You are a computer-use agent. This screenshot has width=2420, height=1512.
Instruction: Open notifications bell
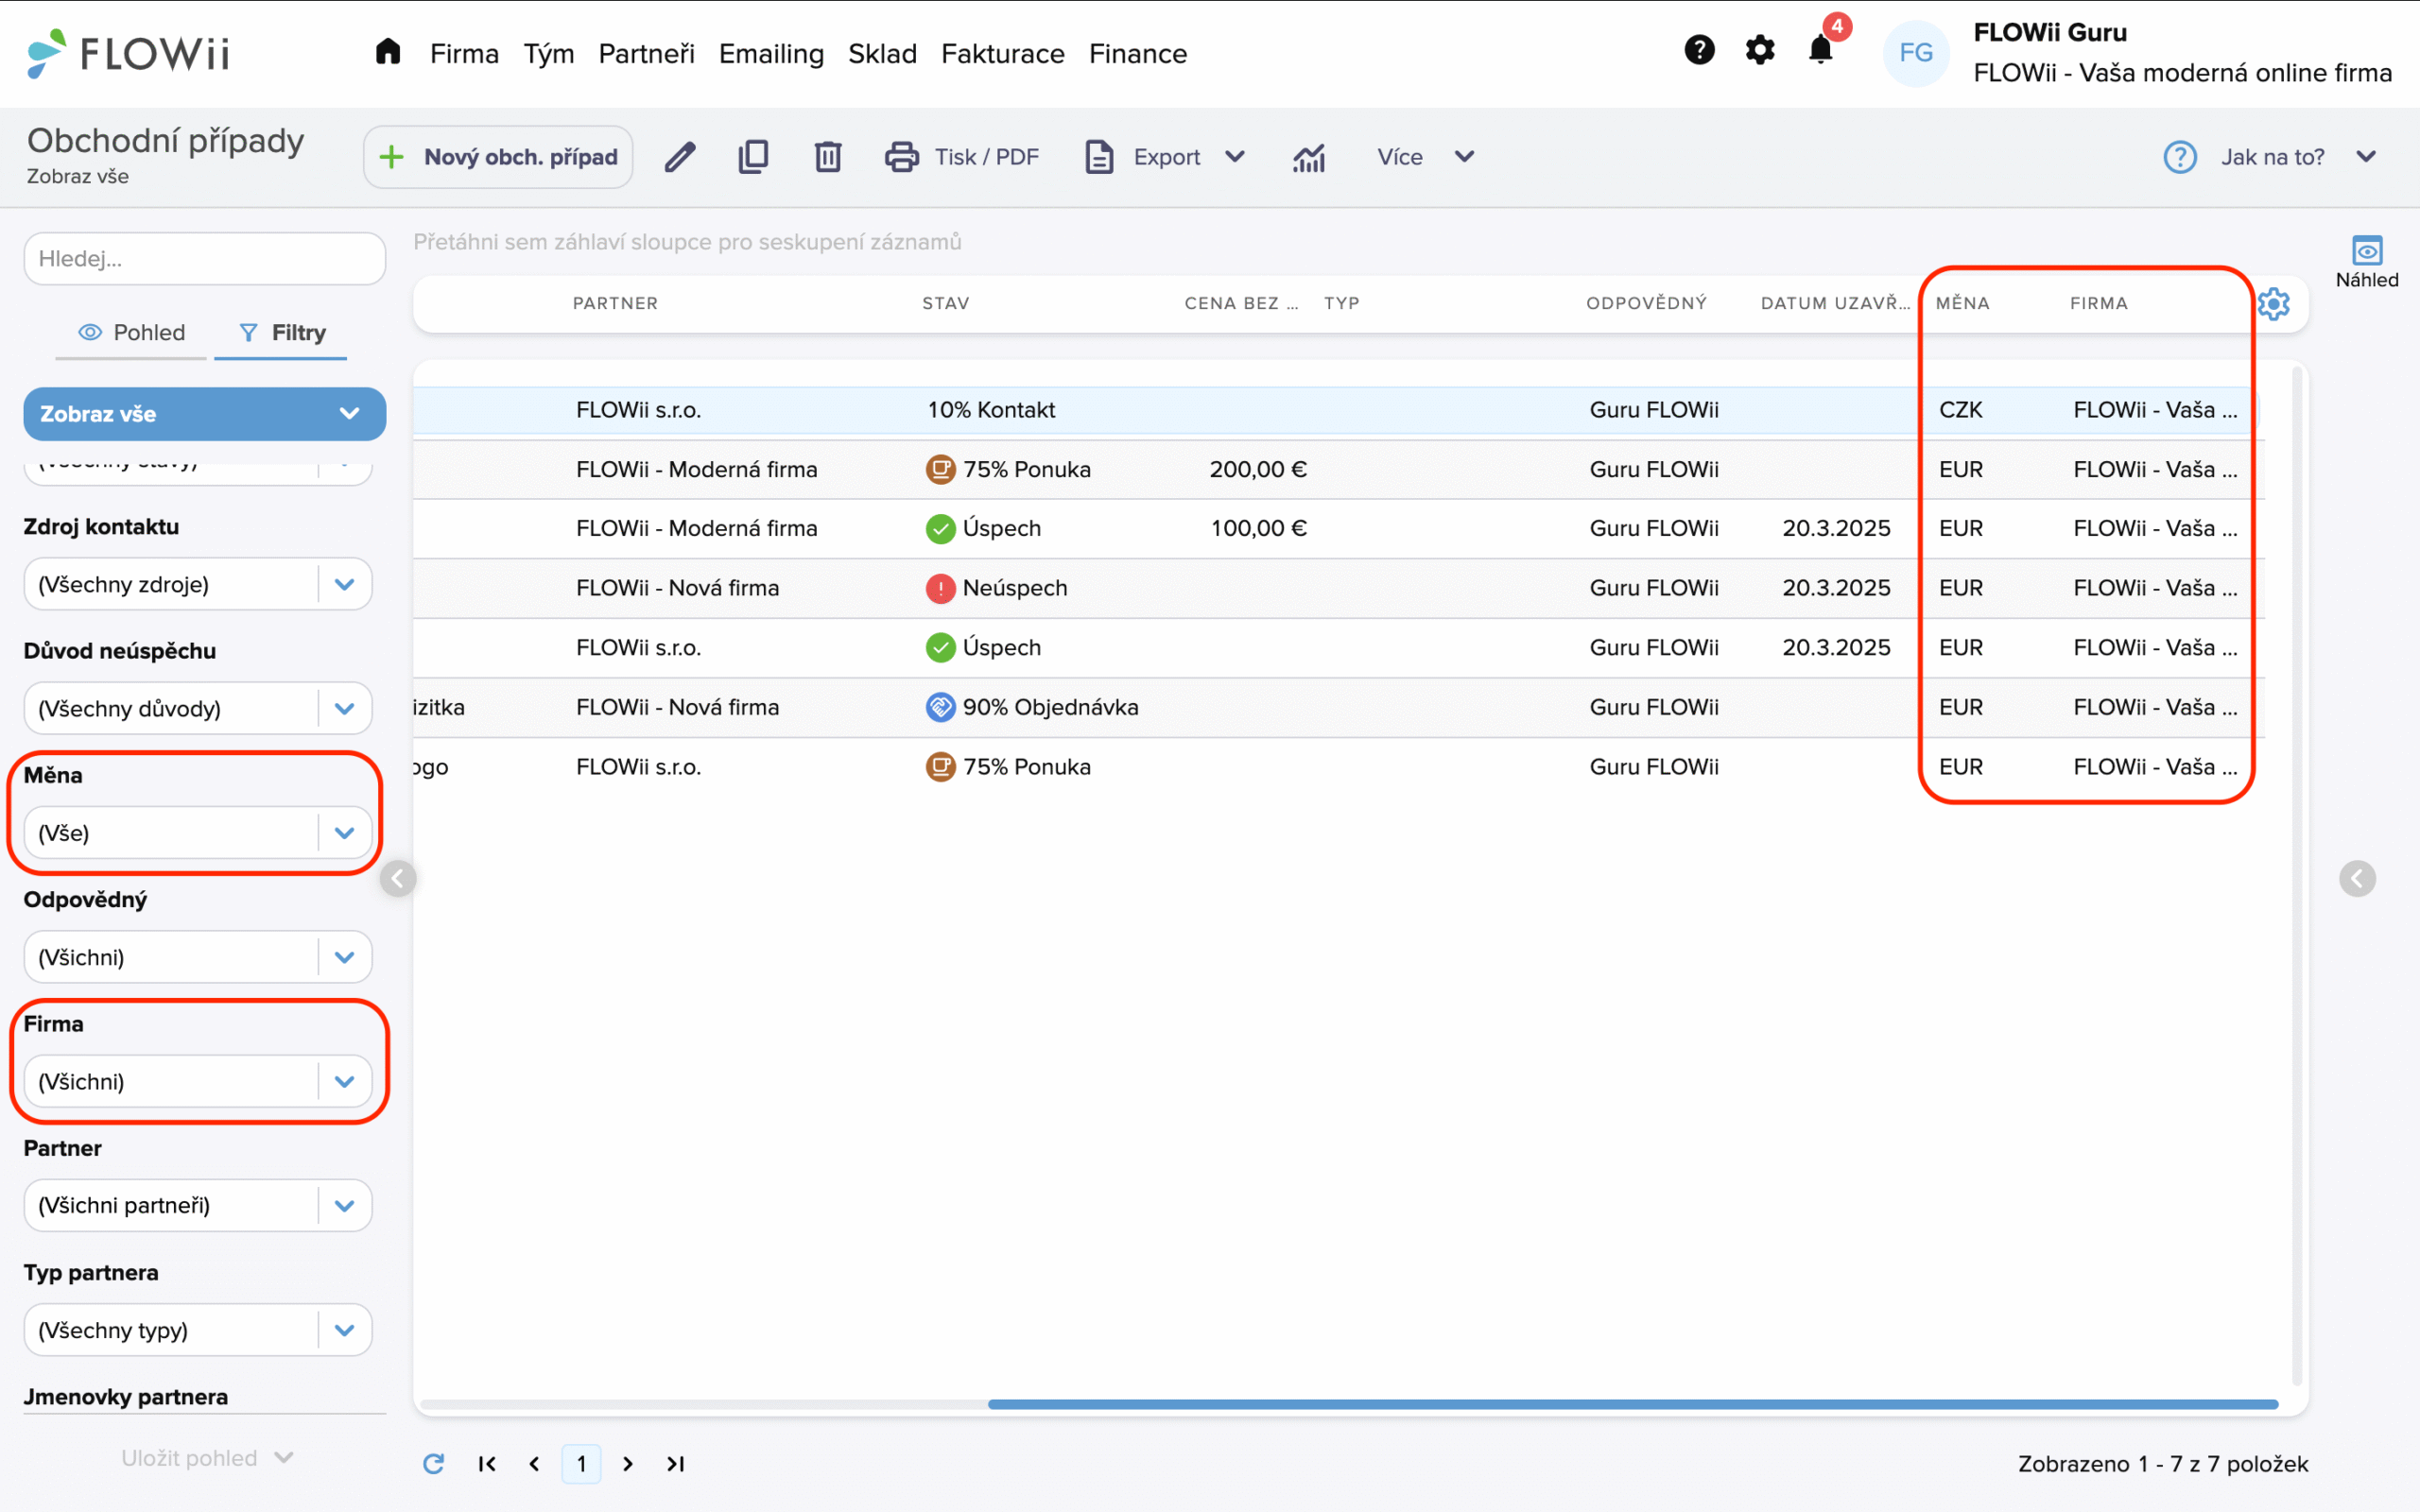1821,50
